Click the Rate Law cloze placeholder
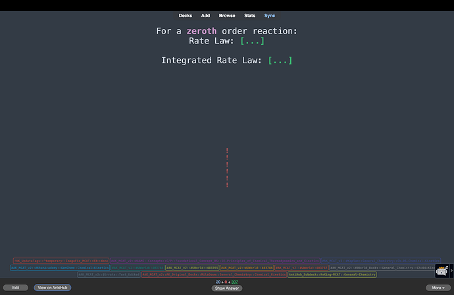The height and width of the screenshot is (295, 454). (x=253, y=41)
